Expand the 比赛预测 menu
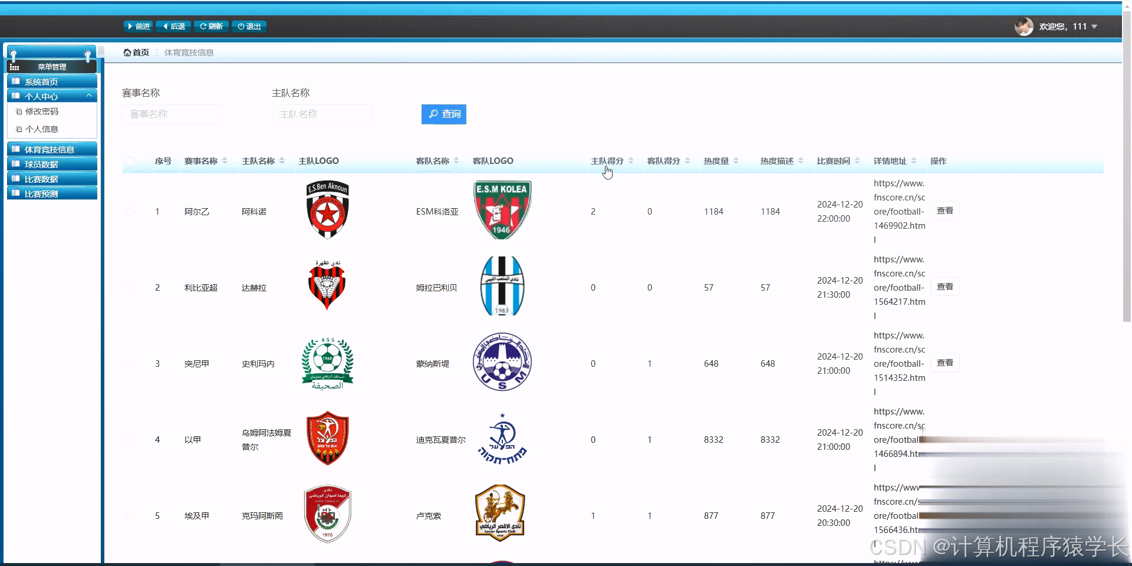 (52, 194)
